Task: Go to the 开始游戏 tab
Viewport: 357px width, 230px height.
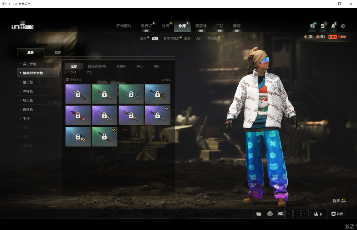Action: tap(124, 26)
